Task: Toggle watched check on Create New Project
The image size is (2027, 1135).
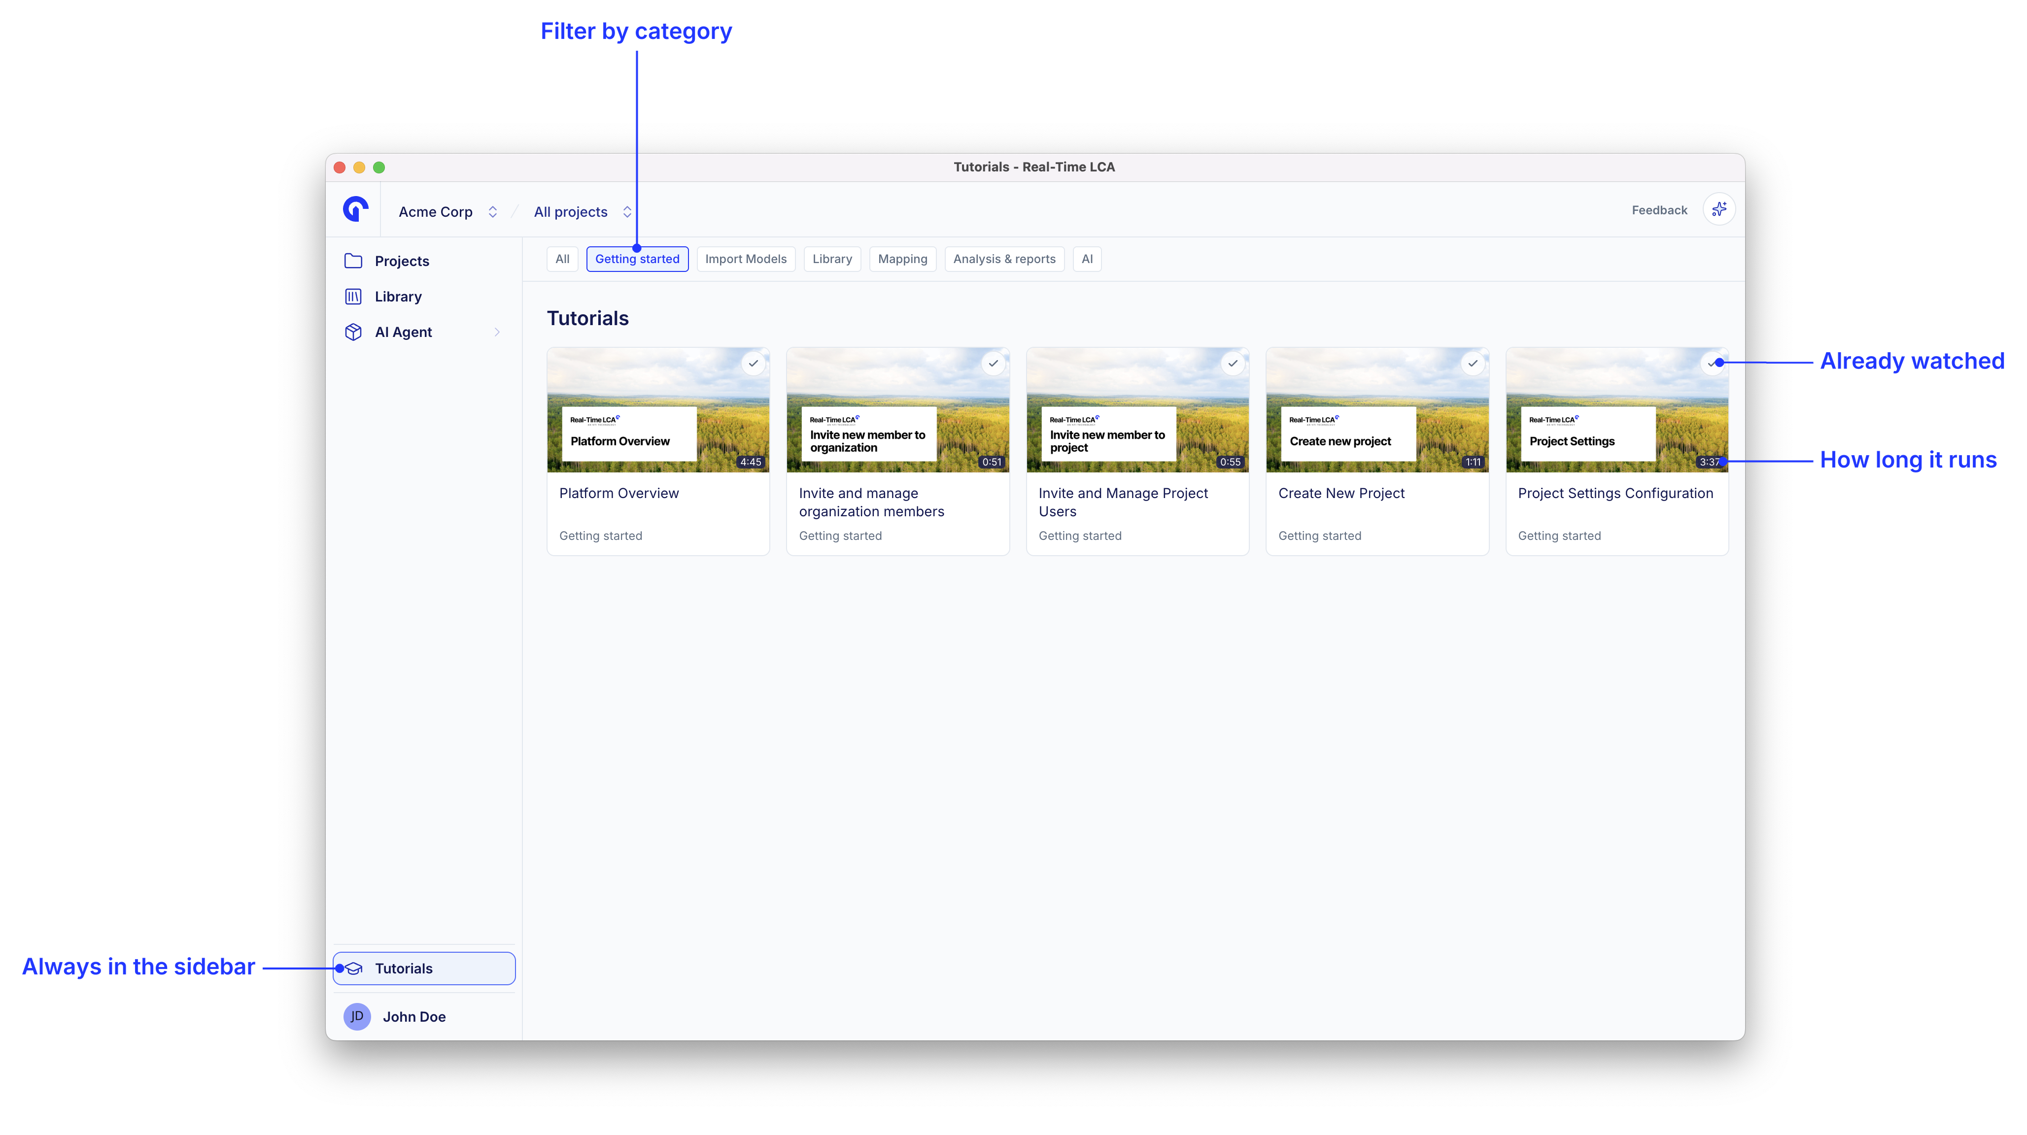Action: (x=1473, y=364)
